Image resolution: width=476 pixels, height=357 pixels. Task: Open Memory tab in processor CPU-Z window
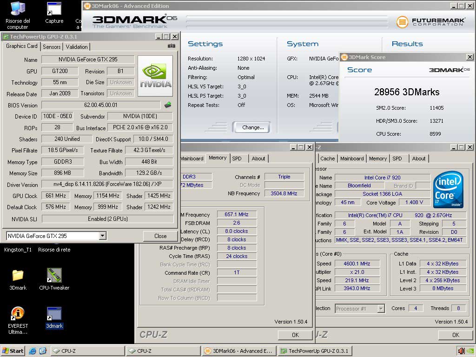pos(378,159)
